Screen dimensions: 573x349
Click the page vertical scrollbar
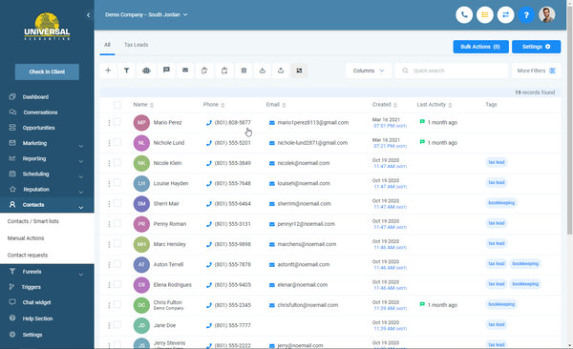pyautogui.click(x=569, y=120)
